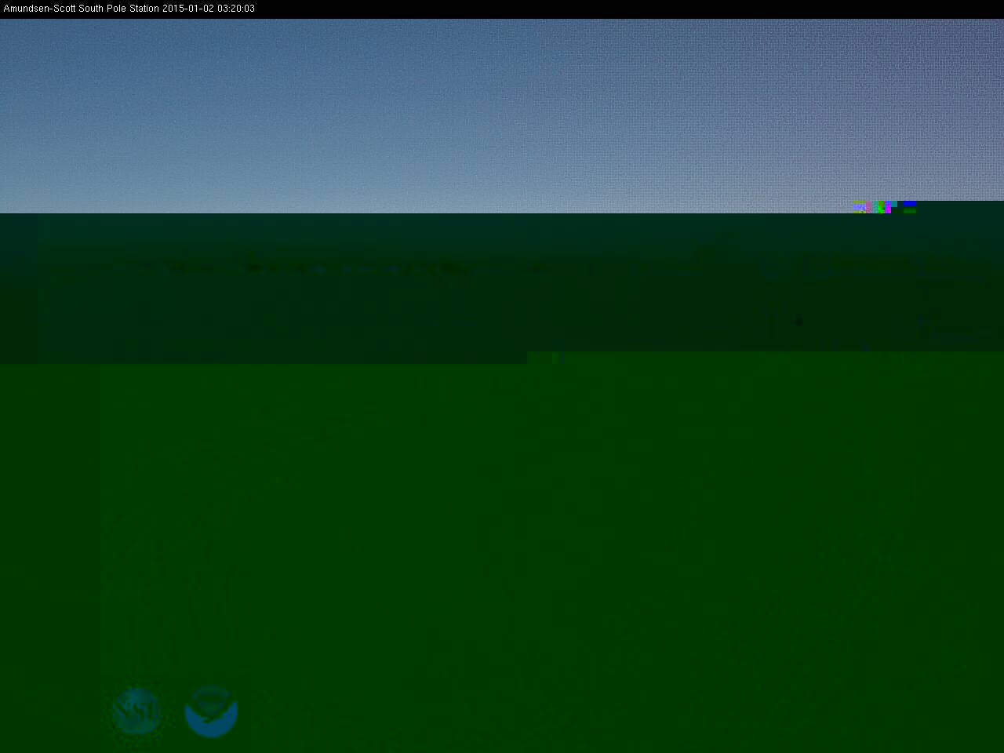Click the bright blue glitch square
Viewport: 1004px width, 753px height.
point(909,204)
